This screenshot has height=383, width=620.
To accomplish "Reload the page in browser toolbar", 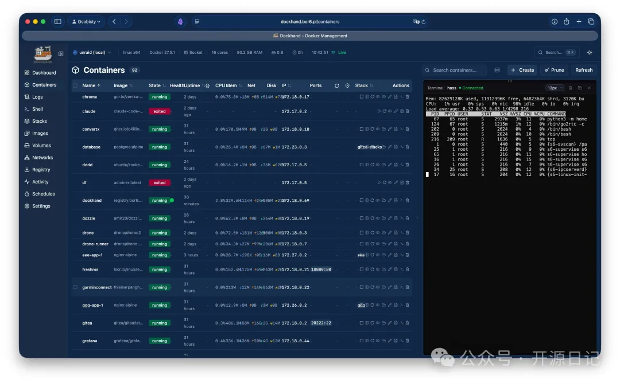I will 424,22.
